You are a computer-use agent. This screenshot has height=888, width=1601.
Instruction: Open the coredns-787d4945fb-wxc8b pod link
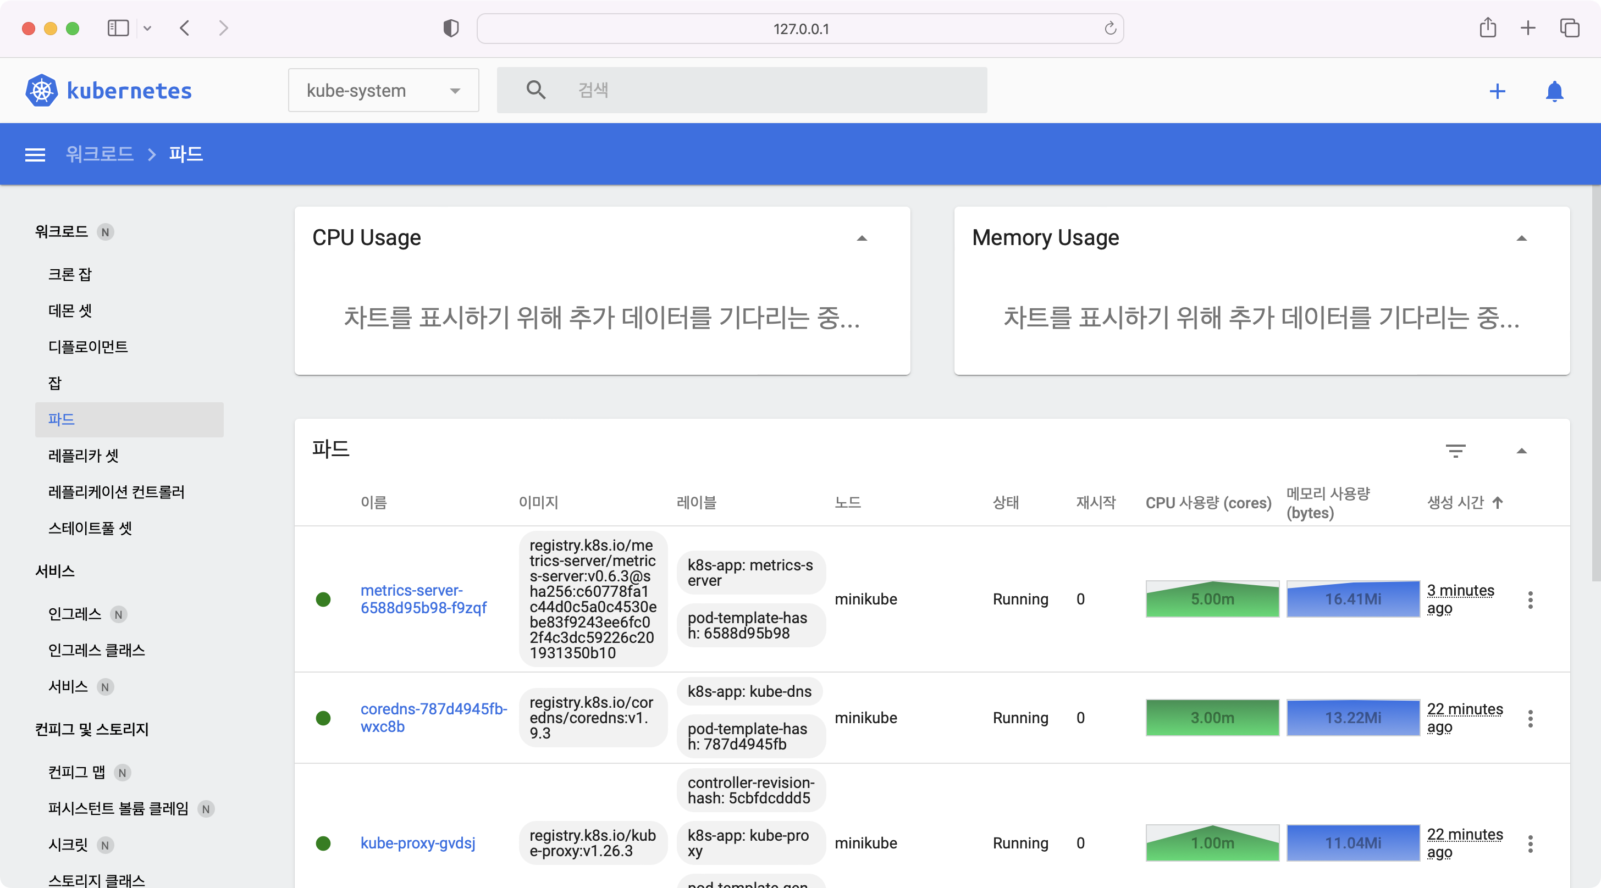click(434, 718)
